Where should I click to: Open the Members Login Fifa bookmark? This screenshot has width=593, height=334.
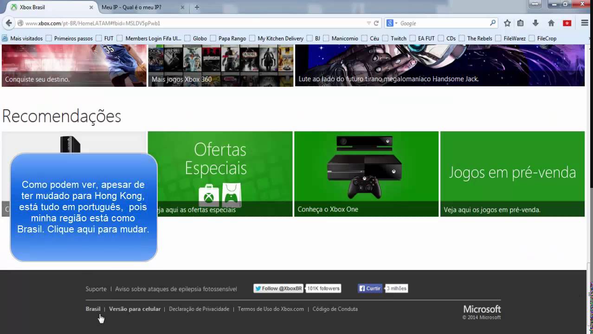pyautogui.click(x=149, y=39)
